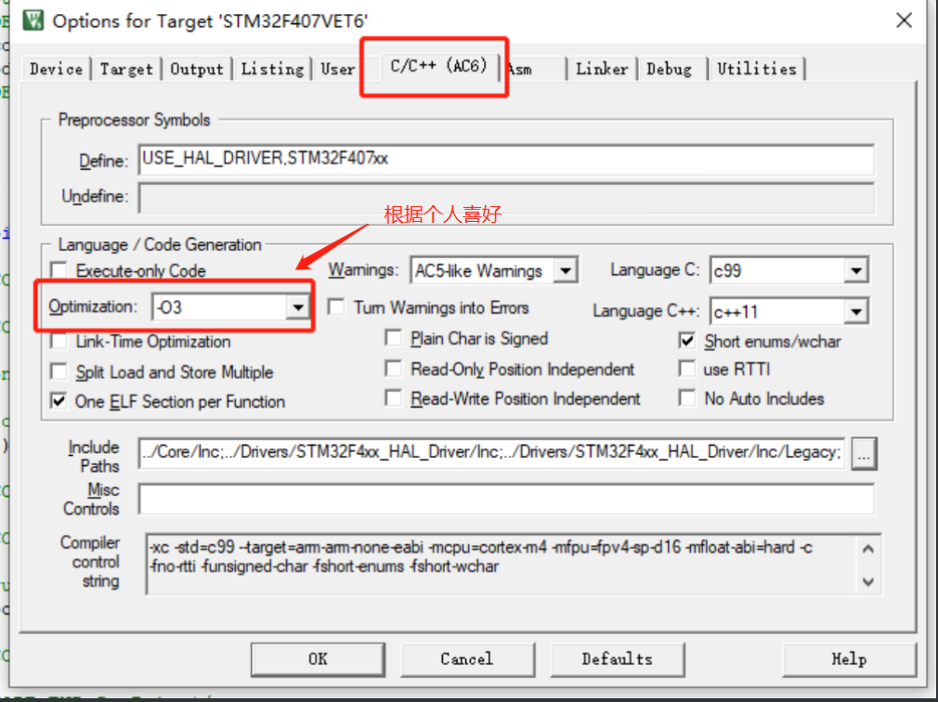Enable the use RTTI checkbox

click(687, 369)
